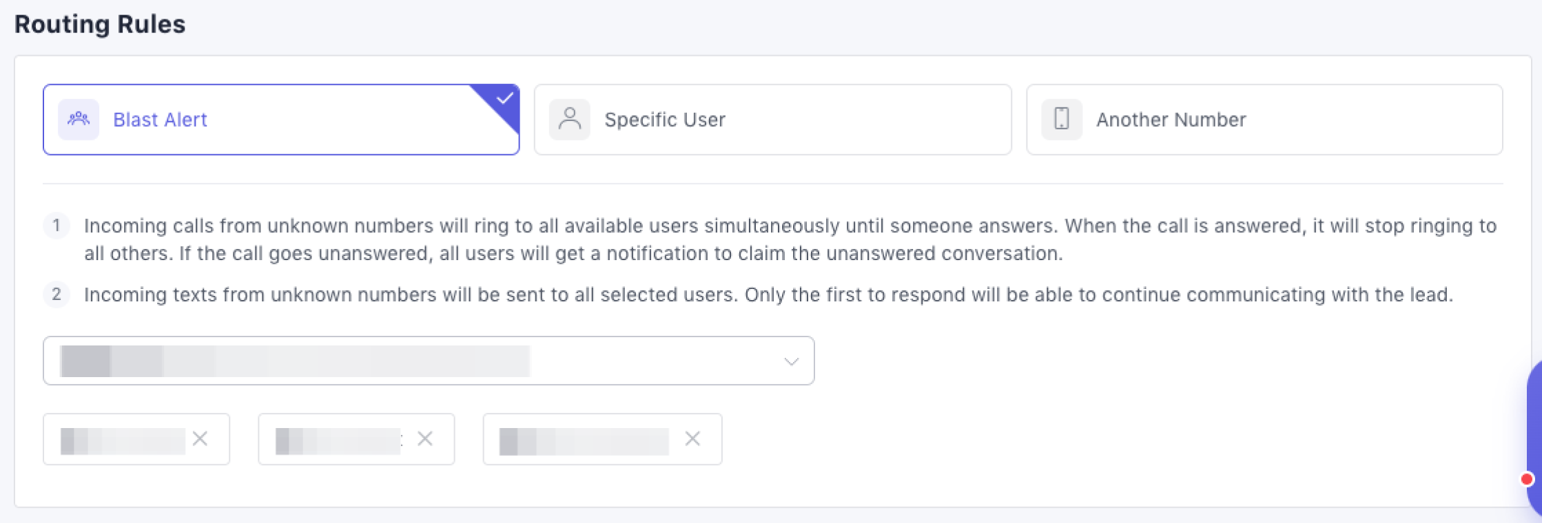The width and height of the screenshot is (1542, 523).
Task: Click the selected checkmark corner badge
Action: click(x=505, y=98)
